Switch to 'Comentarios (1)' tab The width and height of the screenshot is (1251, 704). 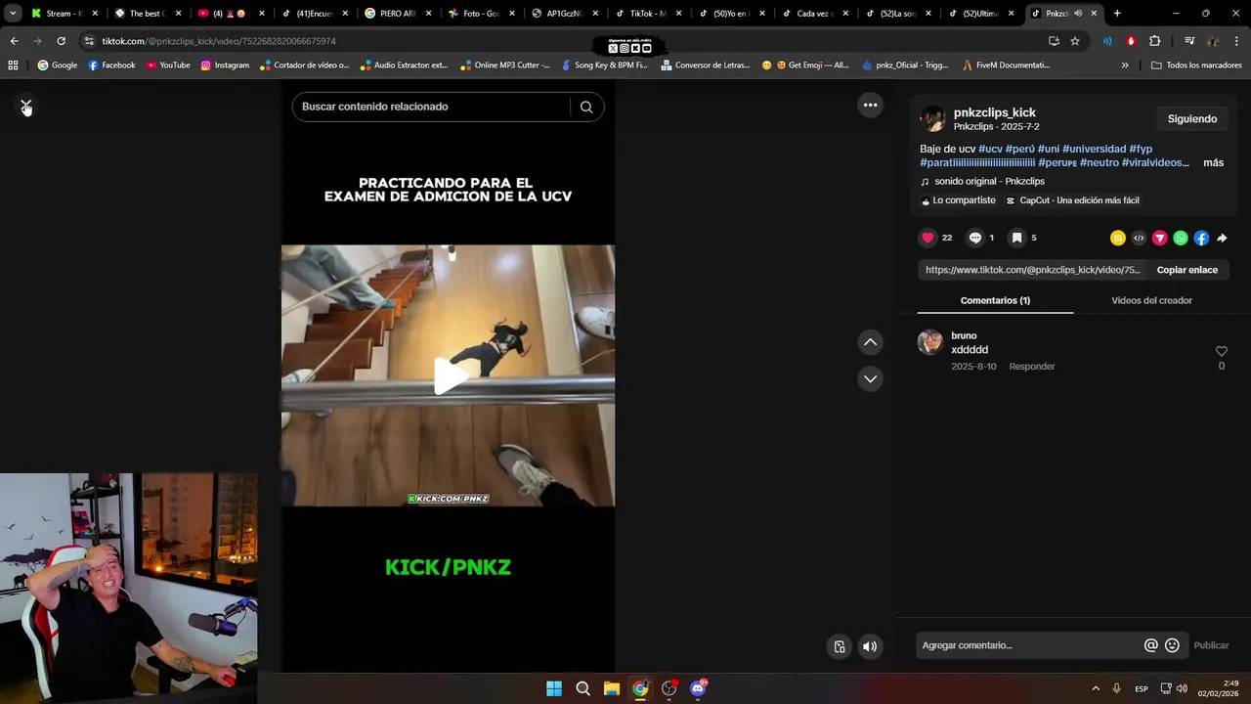click(x=995, y=300)
